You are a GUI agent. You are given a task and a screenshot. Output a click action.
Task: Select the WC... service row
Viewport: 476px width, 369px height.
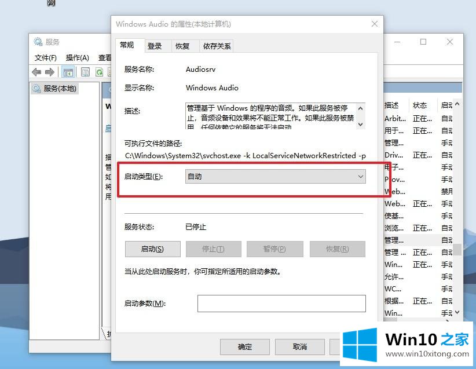click(x=418, y=288)
